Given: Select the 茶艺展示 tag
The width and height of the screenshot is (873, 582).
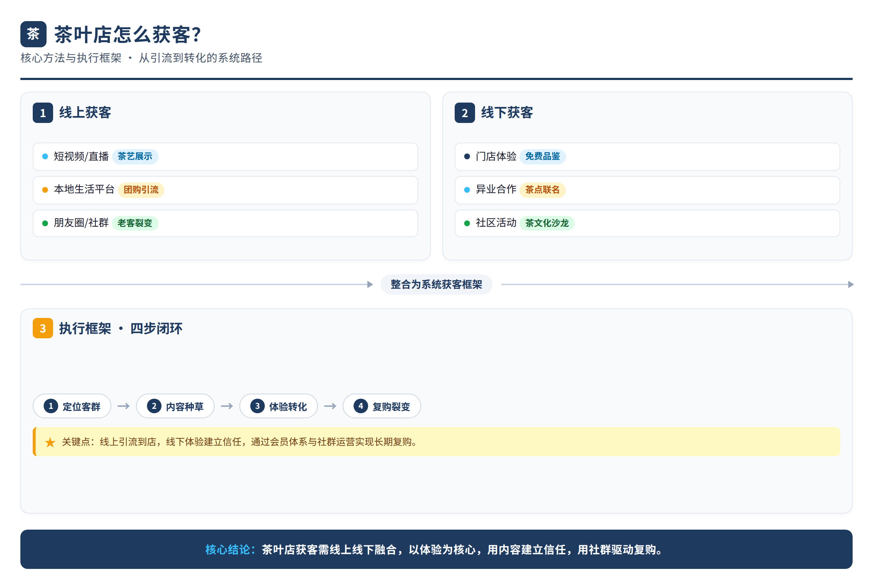Looking at the screenshot, I should point(135,157).
